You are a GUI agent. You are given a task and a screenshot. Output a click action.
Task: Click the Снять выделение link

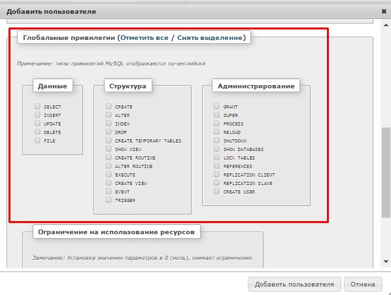click(x=210, y=38)
